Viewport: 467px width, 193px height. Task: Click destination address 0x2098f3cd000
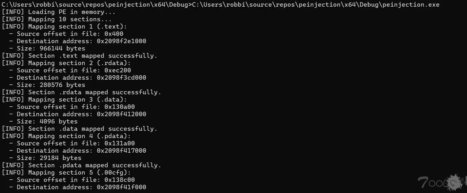click(121, 78)
